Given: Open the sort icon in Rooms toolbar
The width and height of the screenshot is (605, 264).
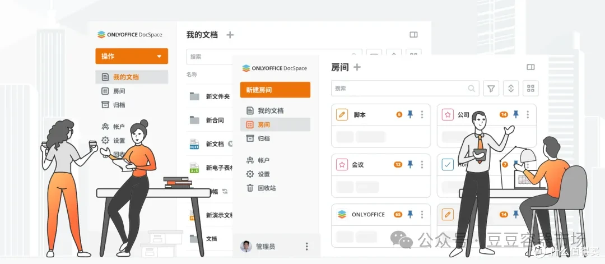Looking at the screenshot, I should point(511,89).
